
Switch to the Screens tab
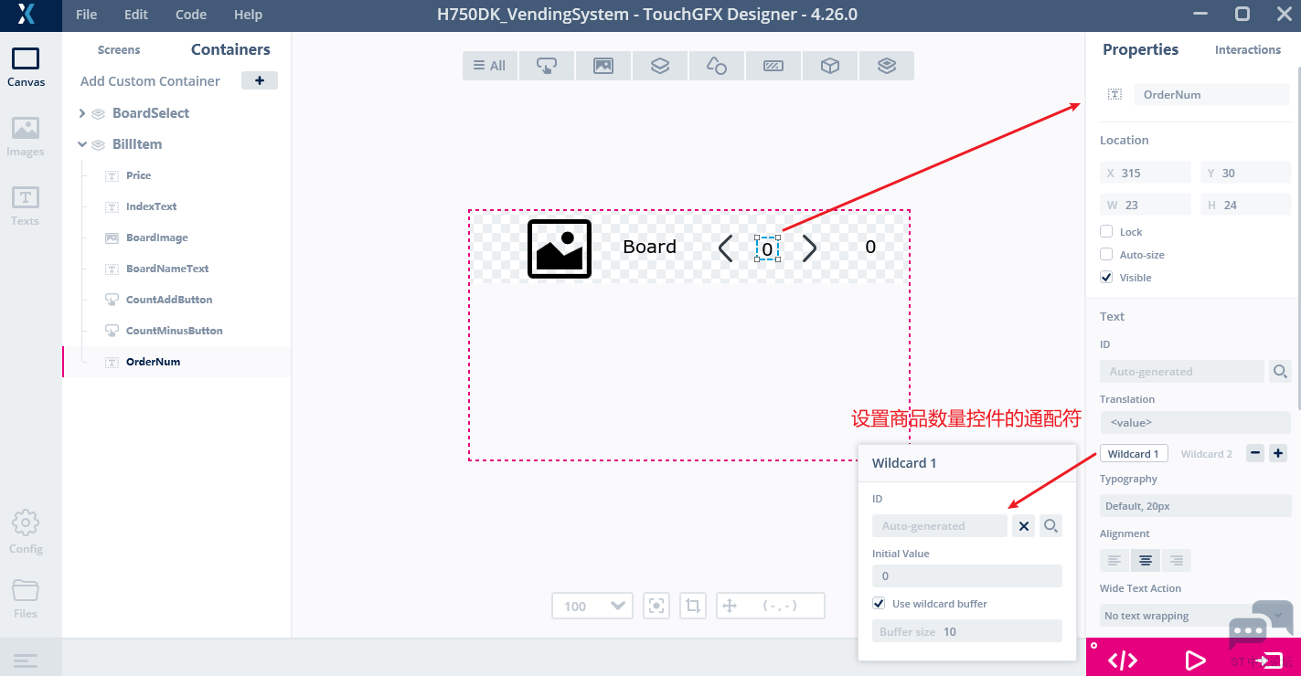[119, 50]
